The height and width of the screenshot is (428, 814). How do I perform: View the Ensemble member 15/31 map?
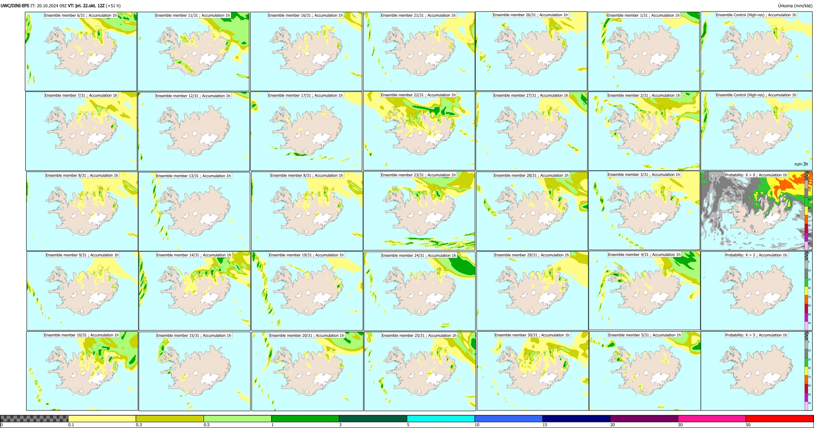pyautogui.click(x=195, y=371)
